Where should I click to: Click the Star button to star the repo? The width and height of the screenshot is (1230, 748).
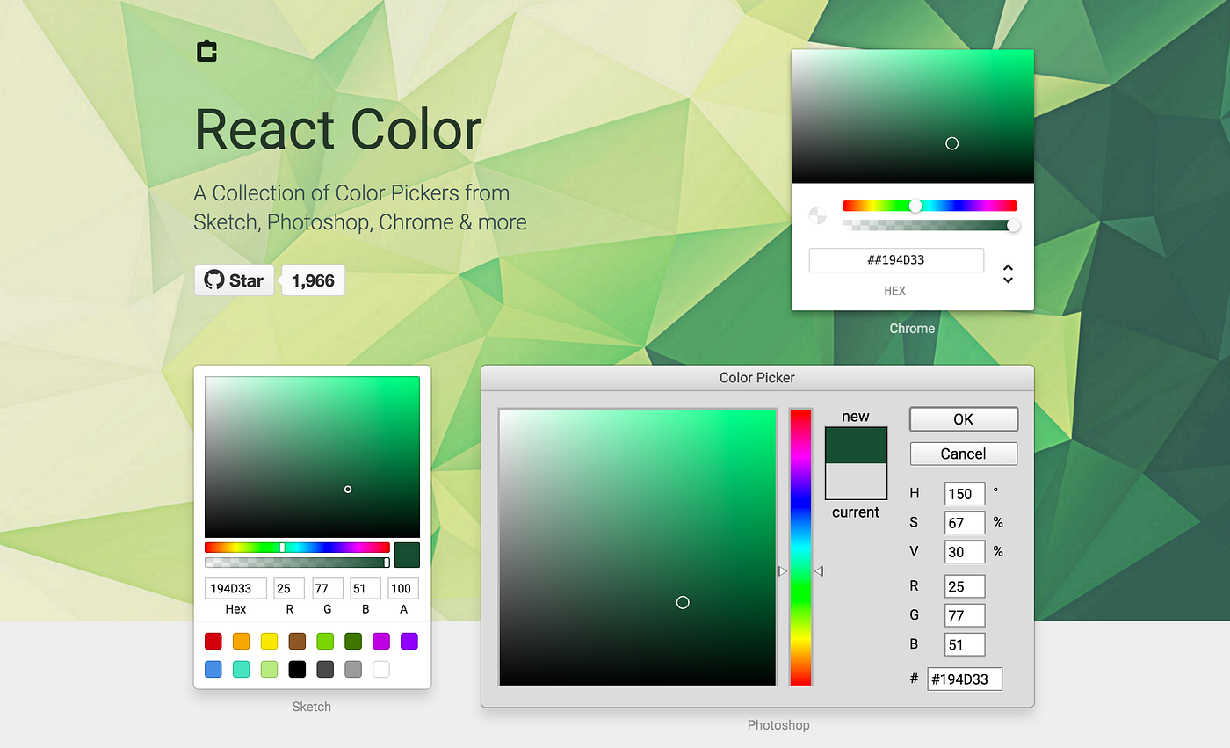click(x=234, y=280)
